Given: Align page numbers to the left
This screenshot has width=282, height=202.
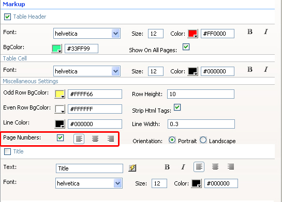Looking at the screenshot, I should pos(79,139).
